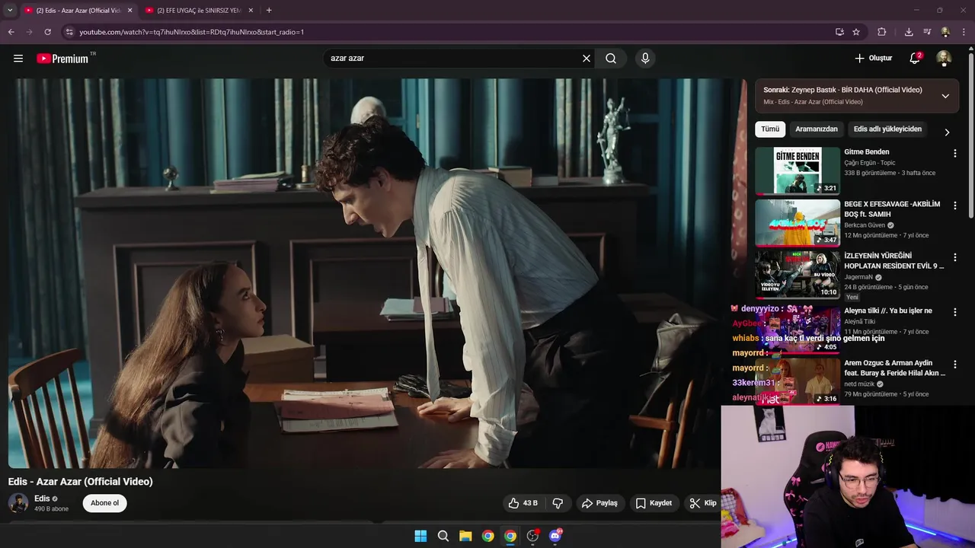Close the EFE UYGAÇ tab
Image resolution: width=975 pixels, height=548 pixels.
(251, 11)
